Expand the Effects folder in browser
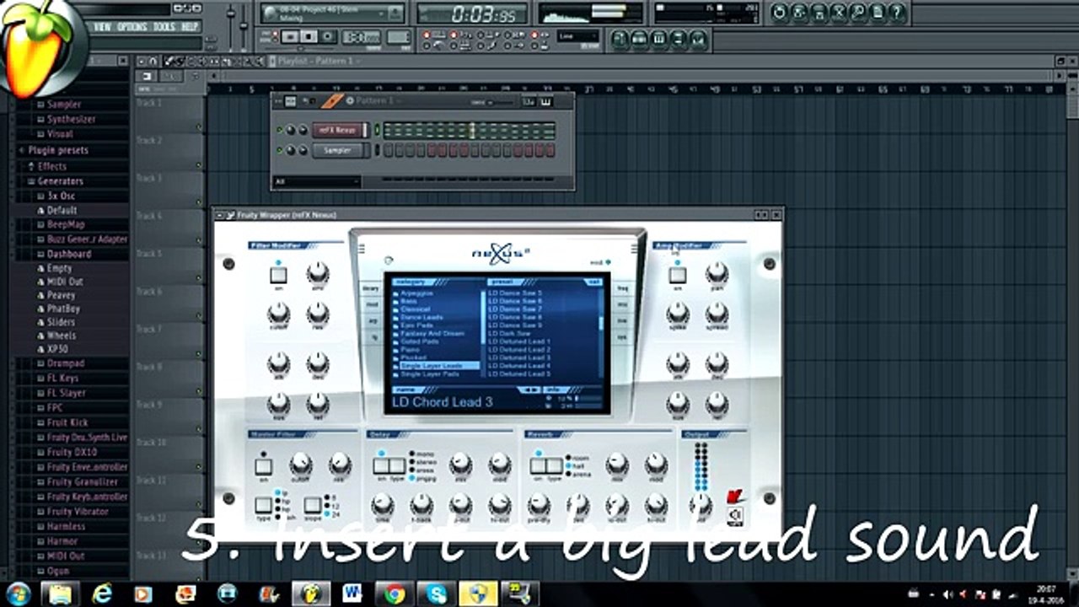 point(51,166)
